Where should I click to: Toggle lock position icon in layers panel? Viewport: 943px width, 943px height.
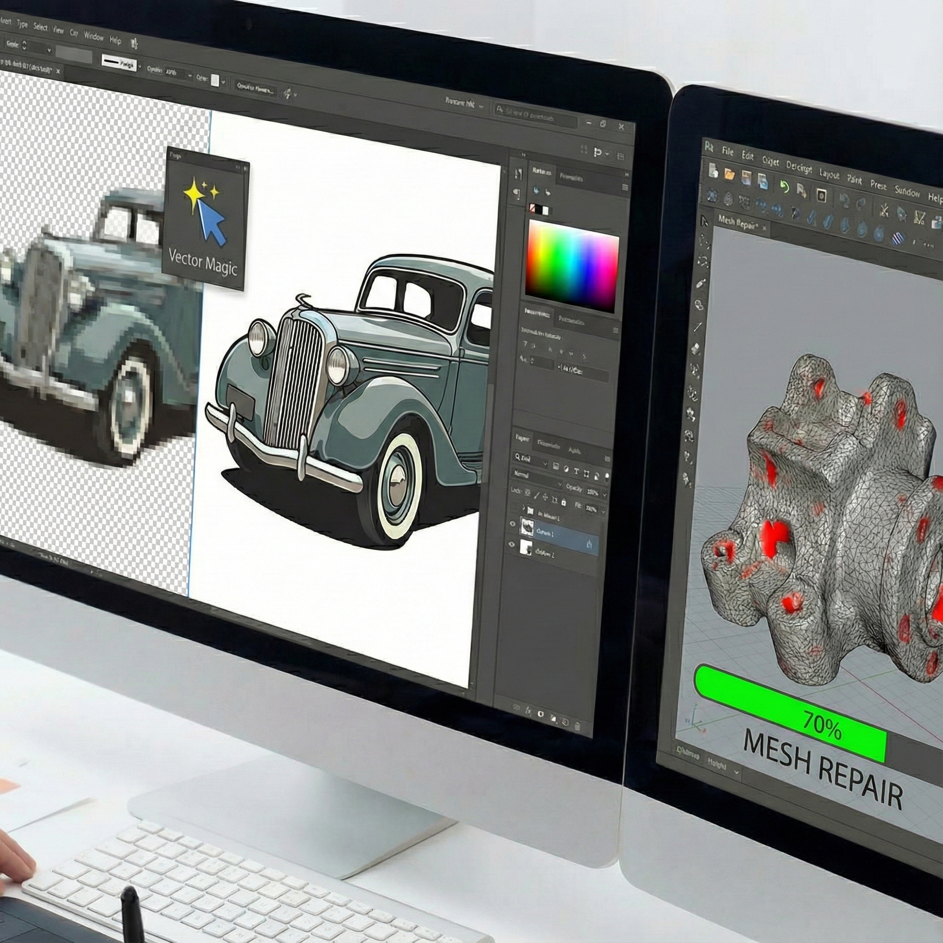pyautogui.click(x=546, y=497)
